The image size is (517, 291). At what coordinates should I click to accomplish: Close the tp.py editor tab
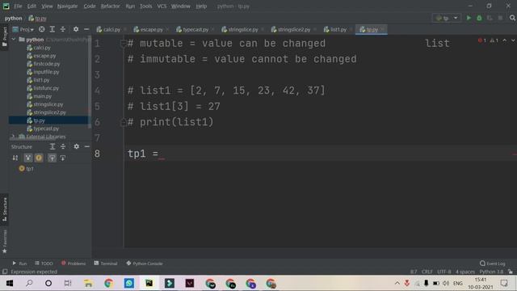click(383, 29)
